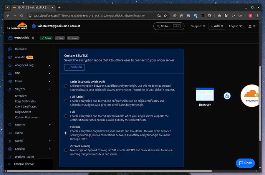Select the Full (Strict) encryption mode

point(66,101)
